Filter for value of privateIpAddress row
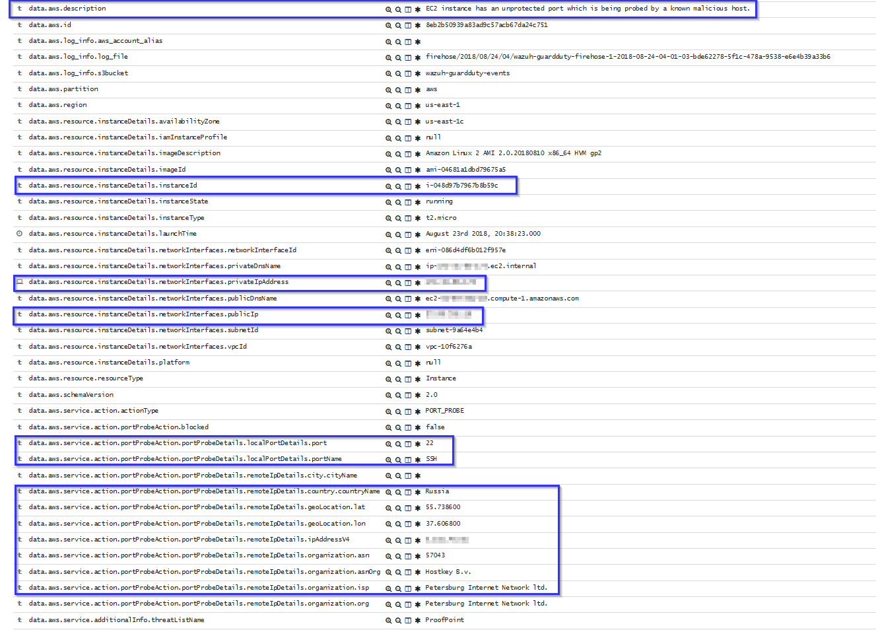876x632 pixels. pyautogui.click(x=388, y=283)
